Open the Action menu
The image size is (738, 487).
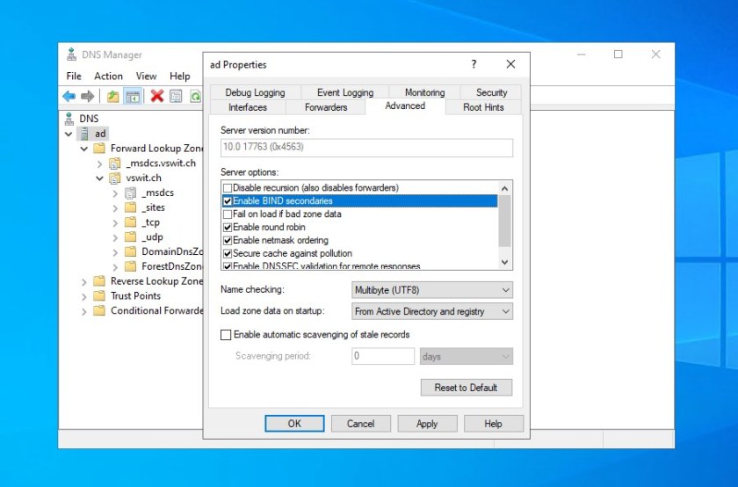click(109, 76)
